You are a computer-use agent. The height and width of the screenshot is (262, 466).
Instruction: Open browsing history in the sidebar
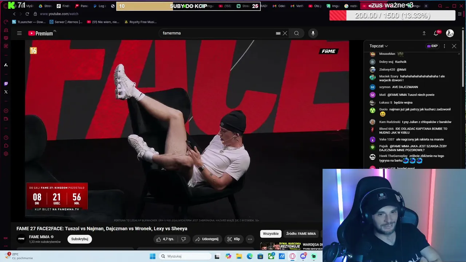pyautogui.click(x=6, y=138)
